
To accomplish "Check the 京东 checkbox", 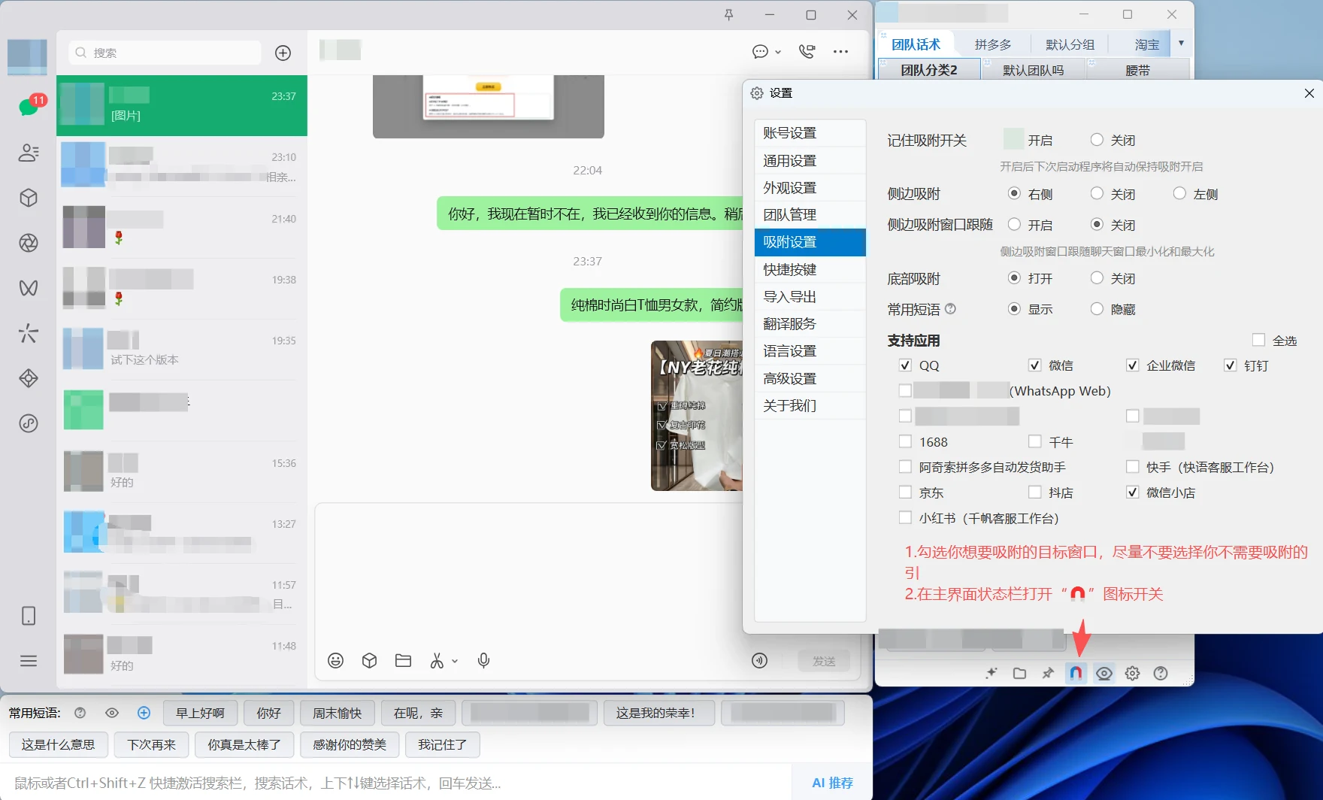I will 905,492.
